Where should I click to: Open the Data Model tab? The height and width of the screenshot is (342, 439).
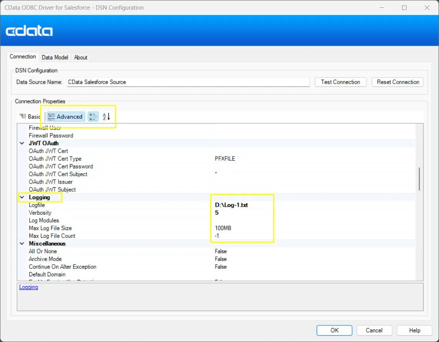click(55, 57)
